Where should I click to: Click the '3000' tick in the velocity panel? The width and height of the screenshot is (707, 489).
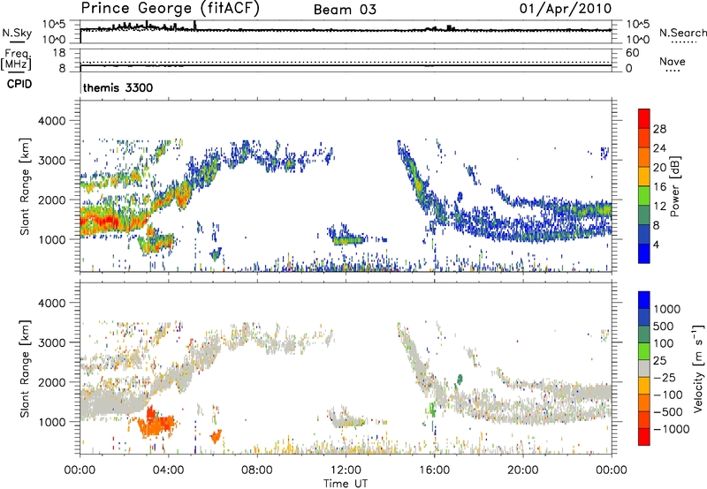[51, 342]
